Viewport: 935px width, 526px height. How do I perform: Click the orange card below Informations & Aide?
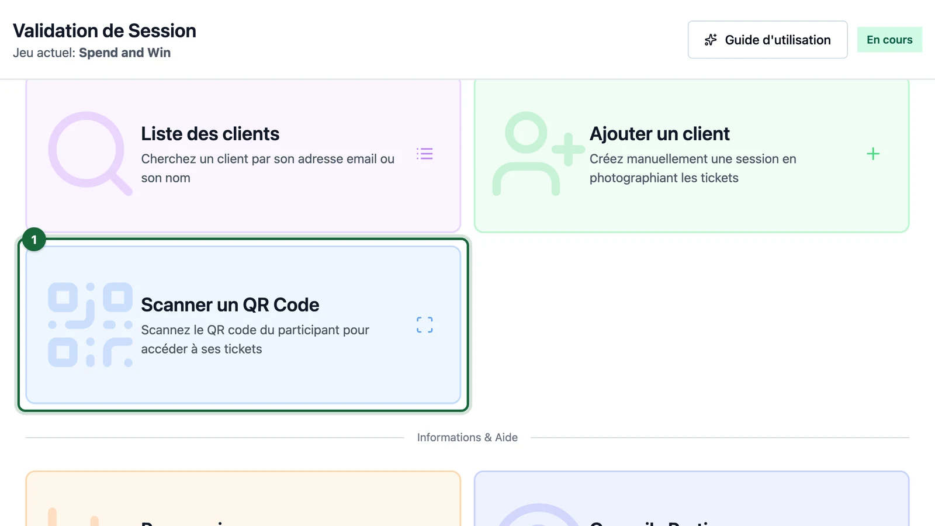point(243,499)
